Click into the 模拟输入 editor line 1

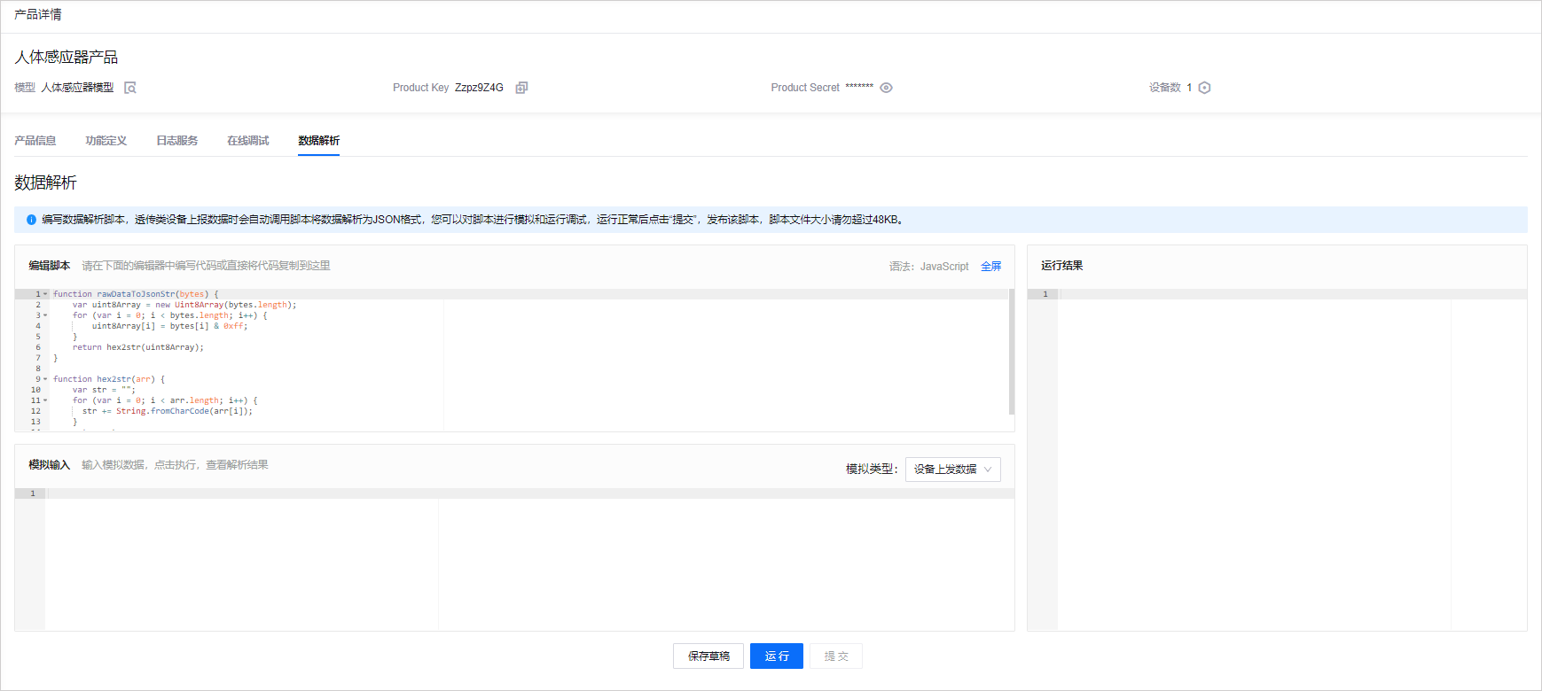(x=530, y=493)
